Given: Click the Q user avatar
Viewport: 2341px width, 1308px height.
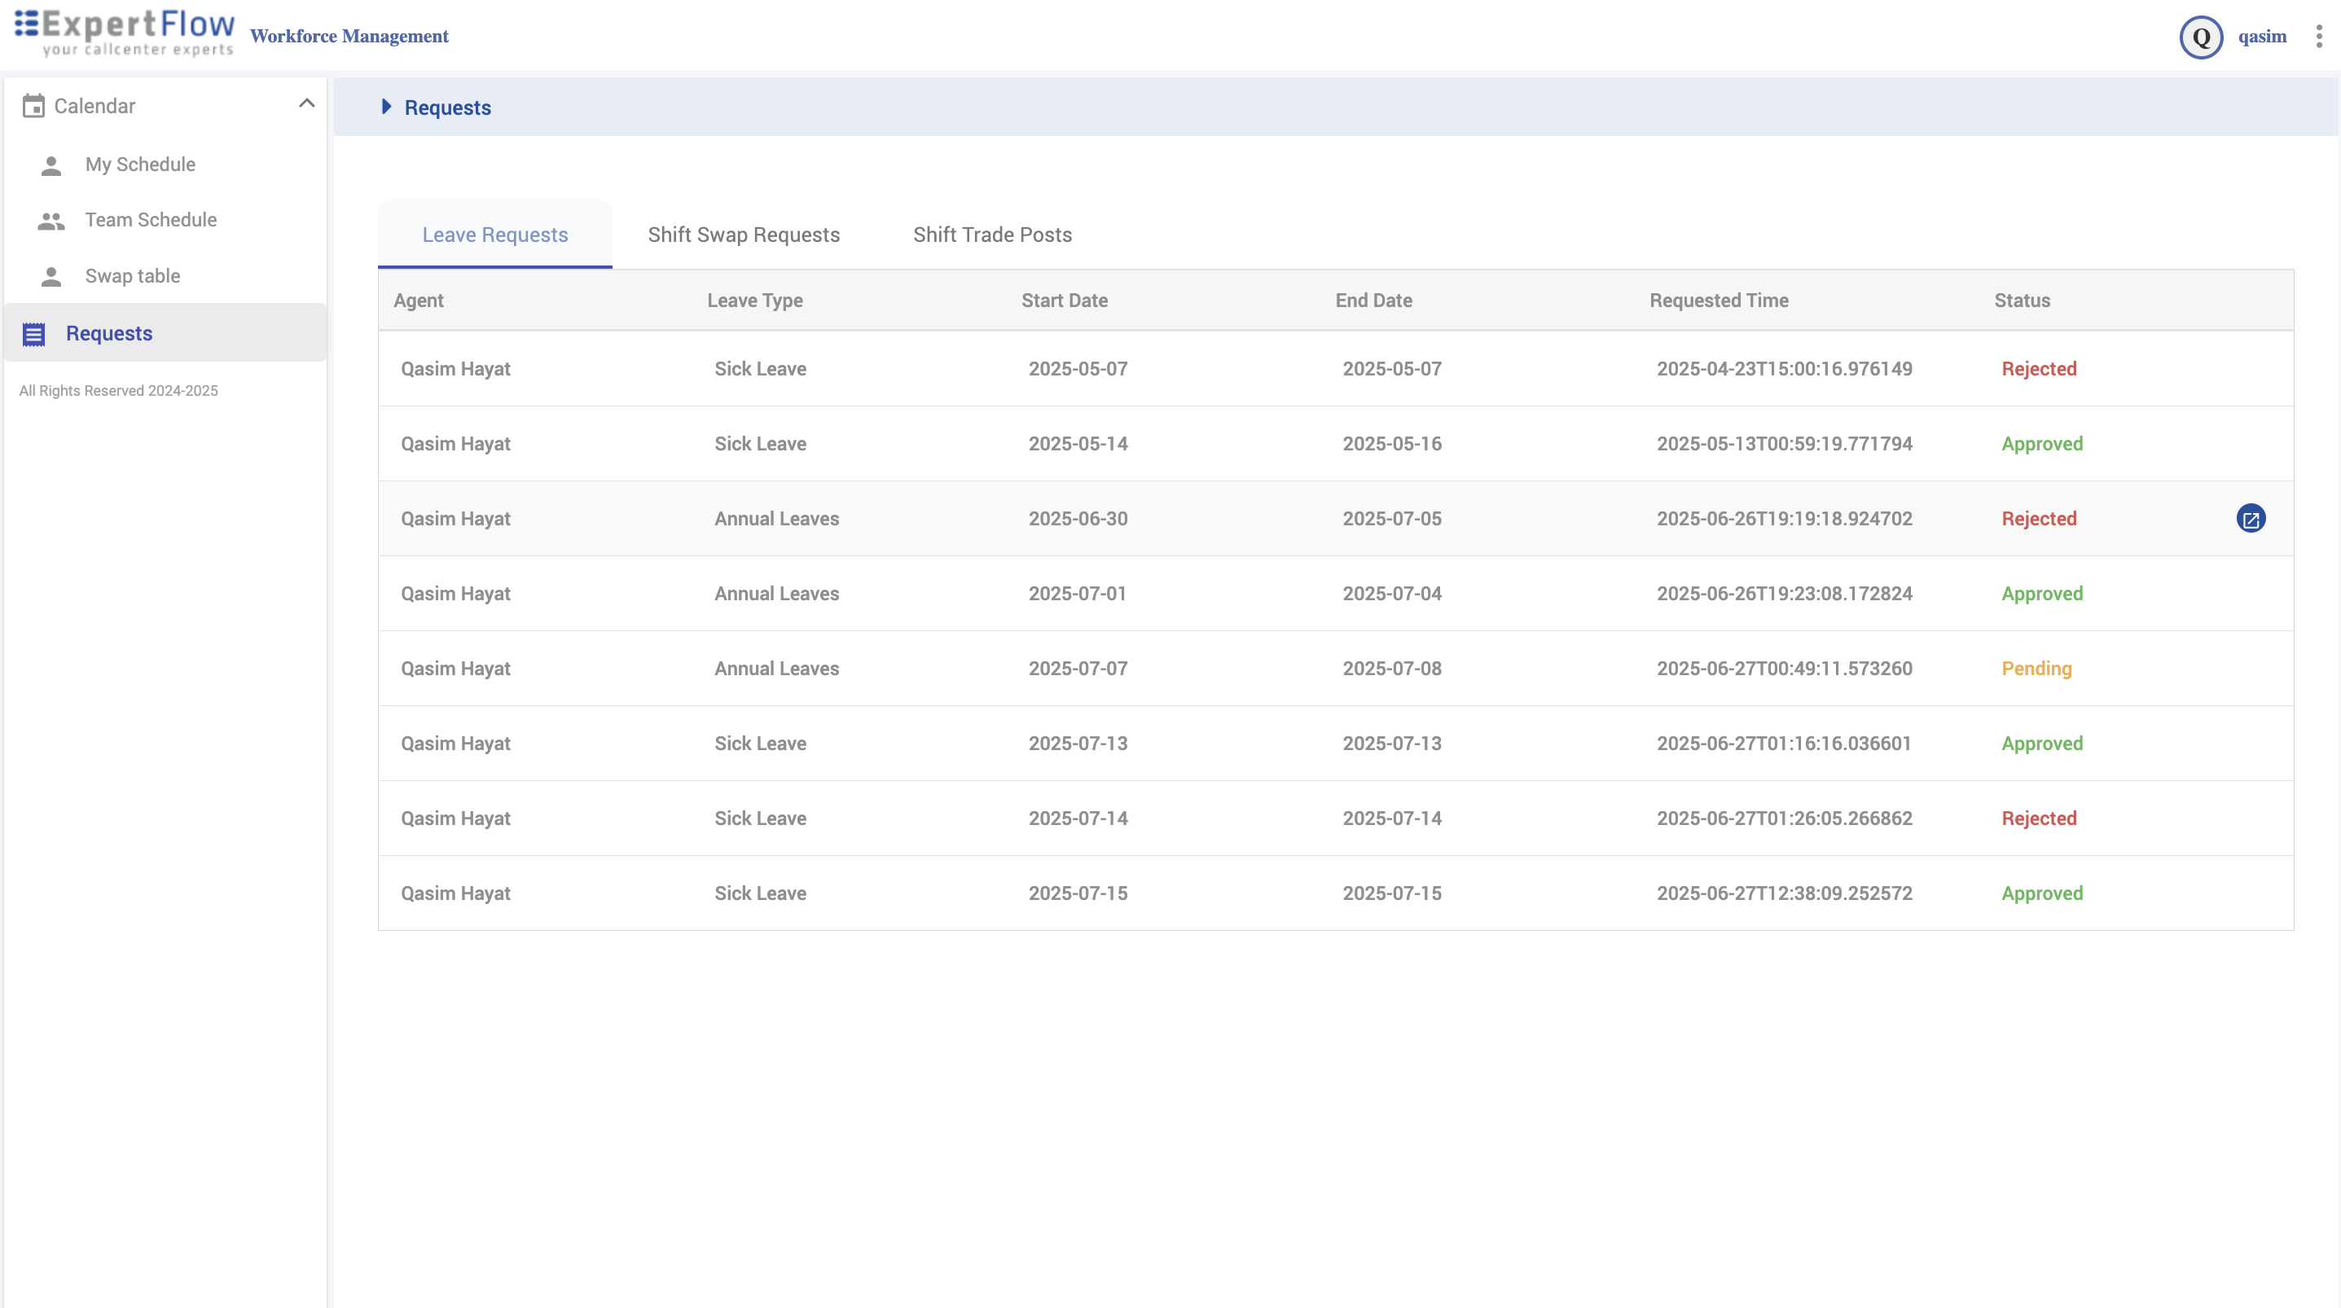Looking at the screenshot, I should [x=2200, y=37].
